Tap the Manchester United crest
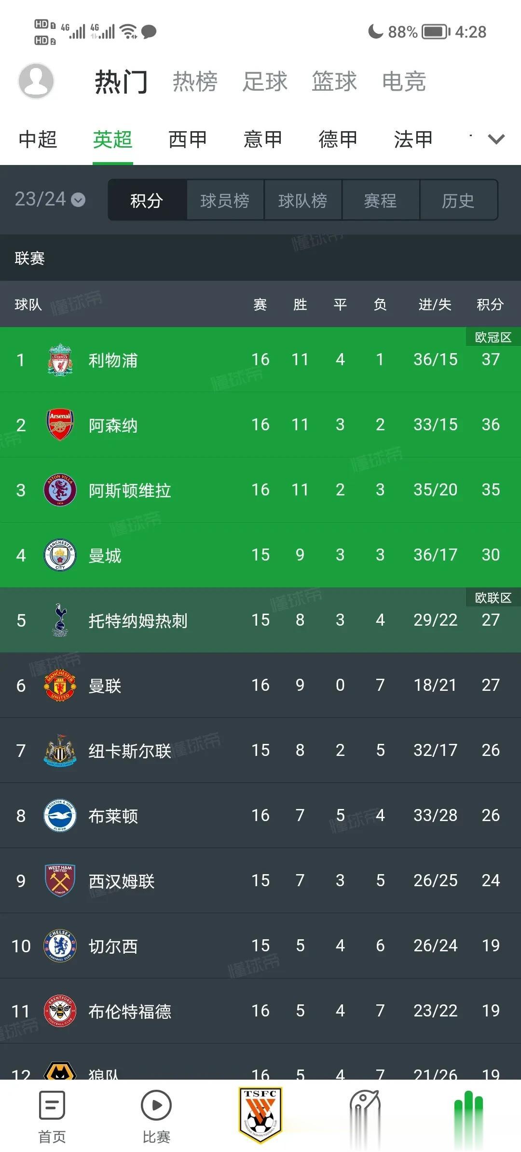 (60, 685)
